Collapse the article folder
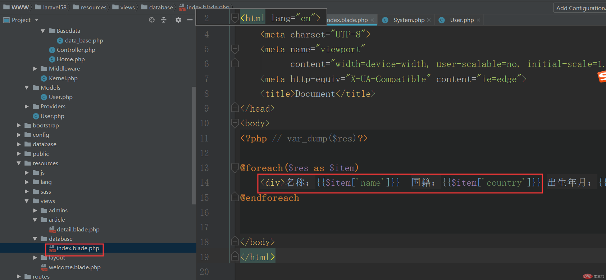The height and width of the screenshot is (280, 606). click(x=35, y=220)
